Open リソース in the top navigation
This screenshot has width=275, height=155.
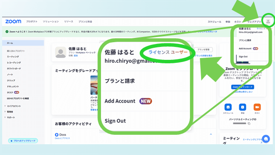tap(69, 22)
